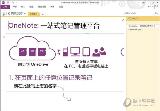Open the Help question mark icon

(139, 3)
